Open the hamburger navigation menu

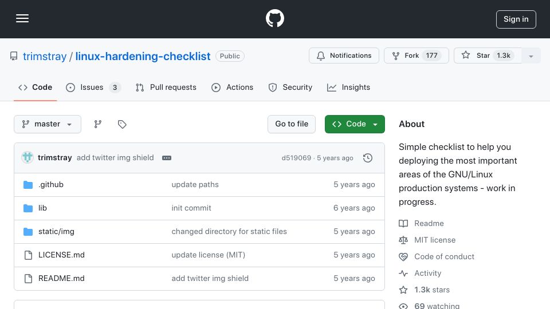(22, 18)
